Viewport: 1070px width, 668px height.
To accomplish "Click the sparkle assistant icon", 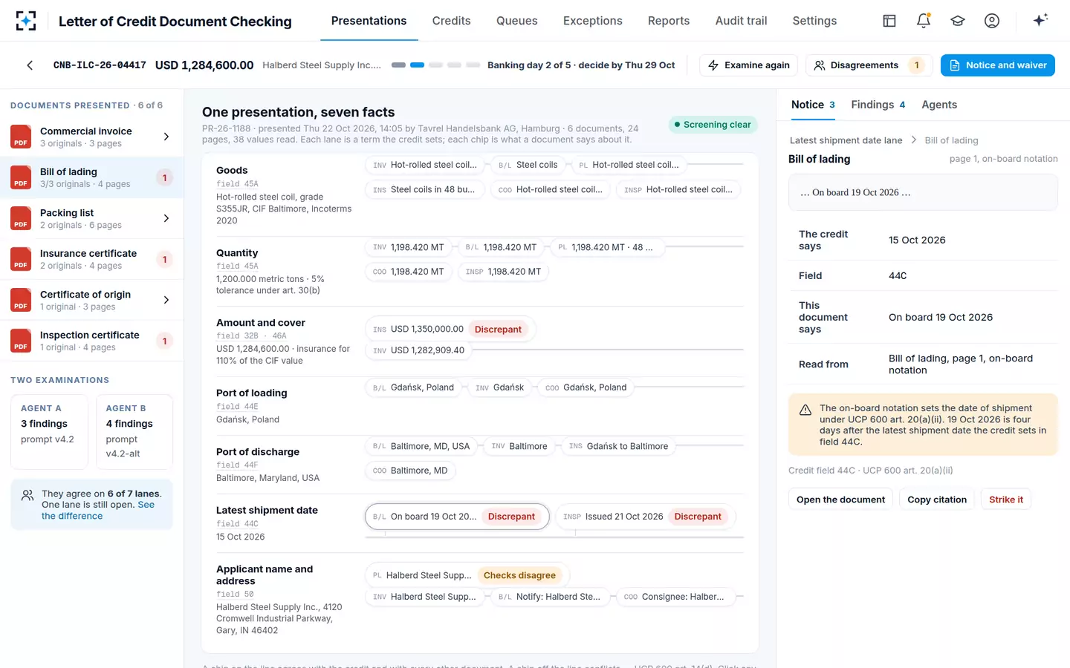I will coord(1040,20).
